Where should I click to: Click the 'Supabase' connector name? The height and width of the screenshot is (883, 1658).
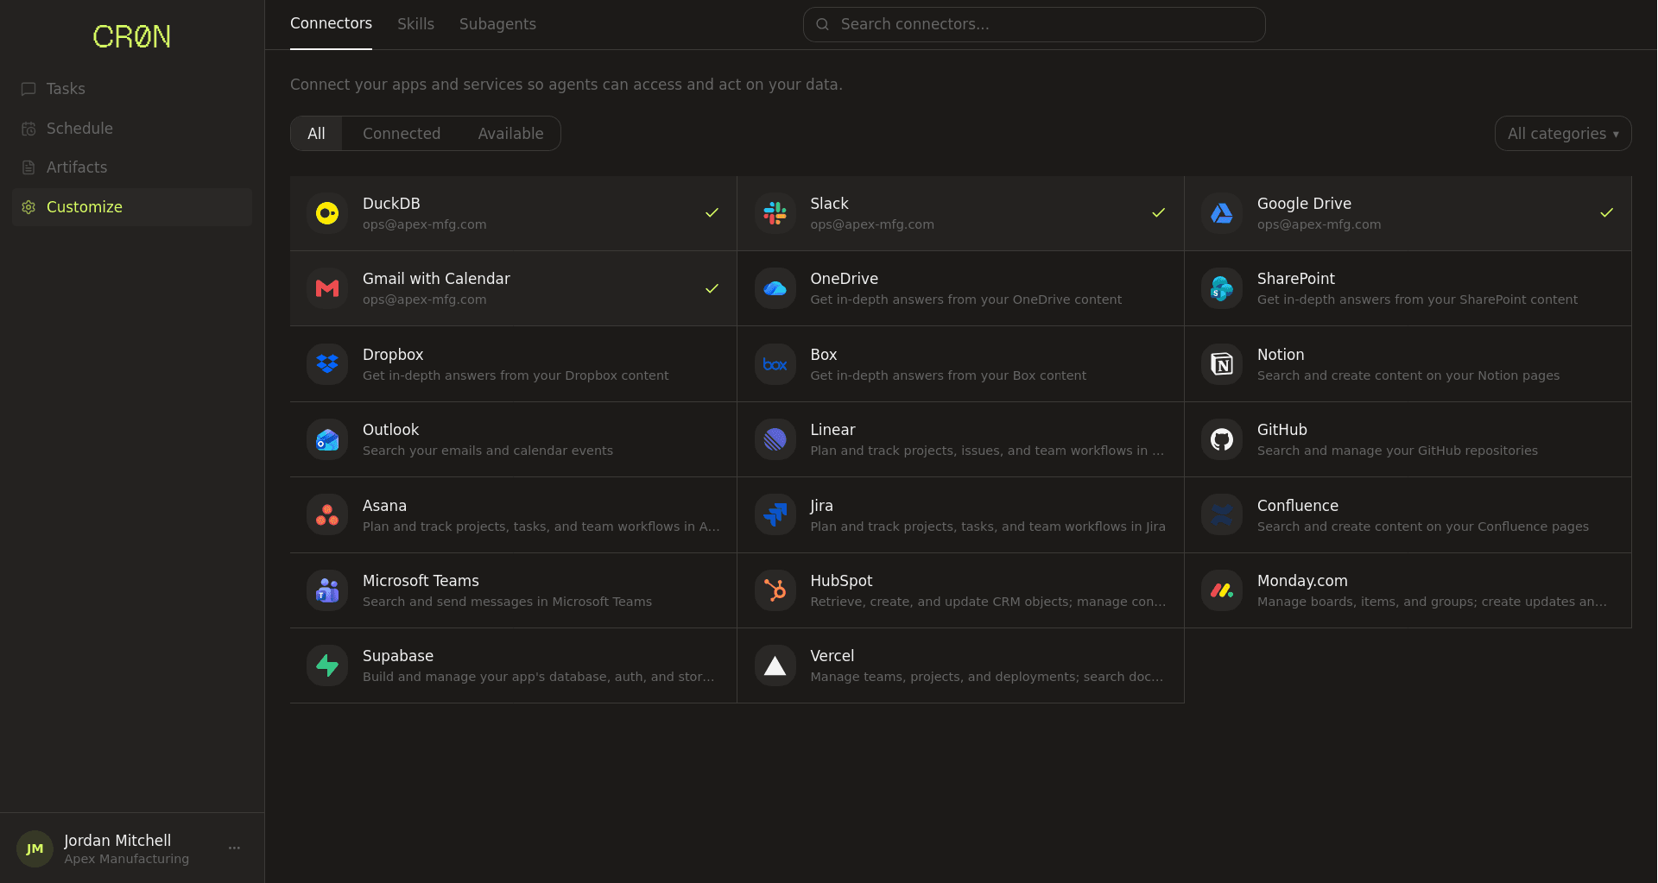tap(398, 656)
